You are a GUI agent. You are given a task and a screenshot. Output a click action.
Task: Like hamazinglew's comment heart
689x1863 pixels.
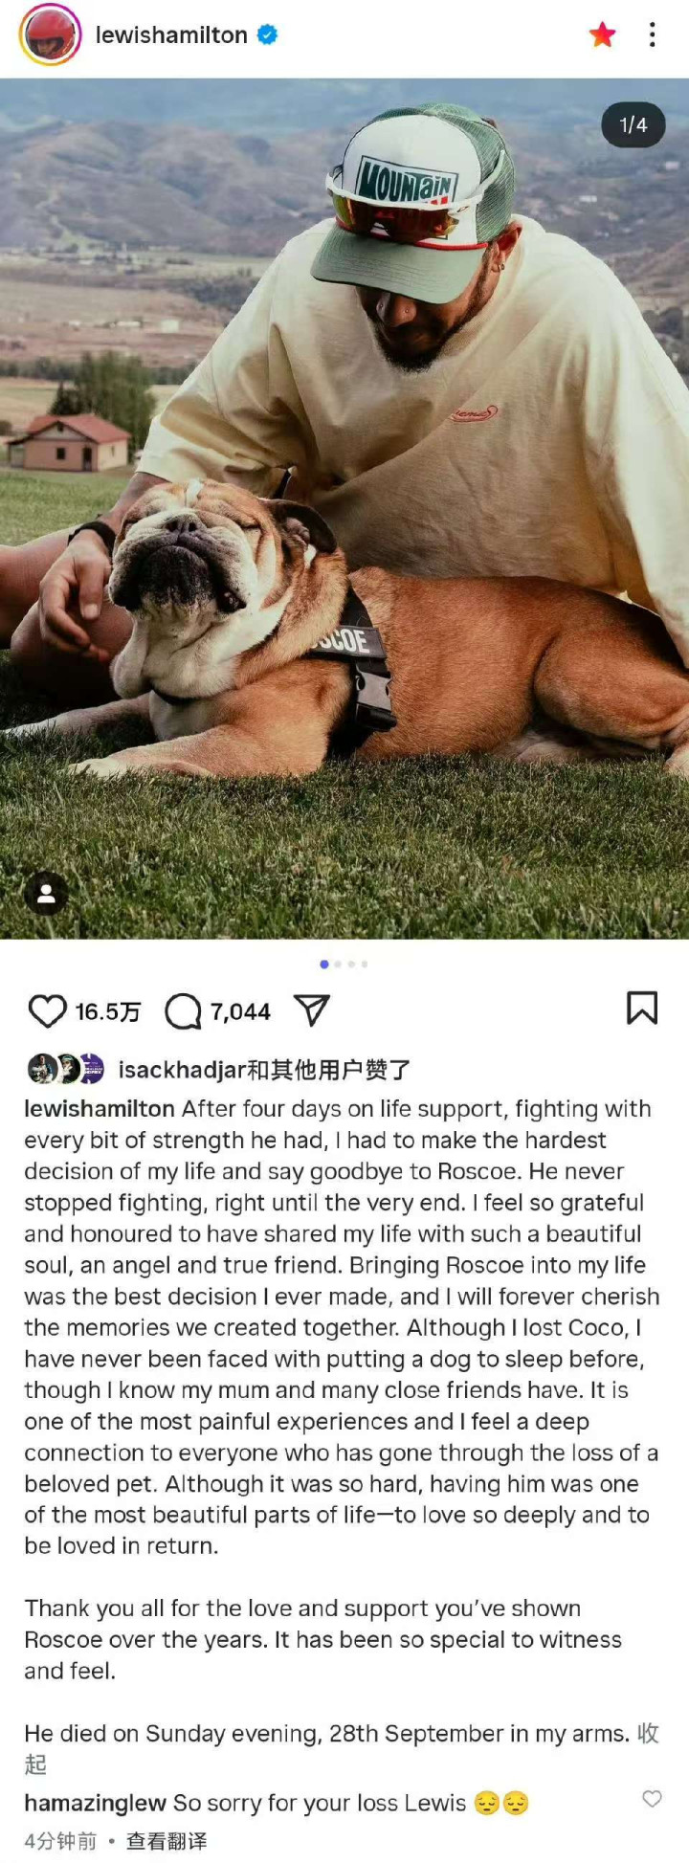click(x=652, y=1799)
